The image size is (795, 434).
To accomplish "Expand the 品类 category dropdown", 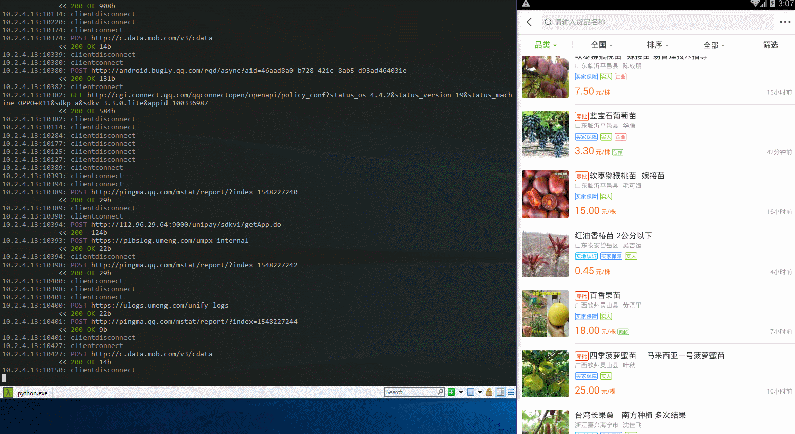I will pos(546,45).
